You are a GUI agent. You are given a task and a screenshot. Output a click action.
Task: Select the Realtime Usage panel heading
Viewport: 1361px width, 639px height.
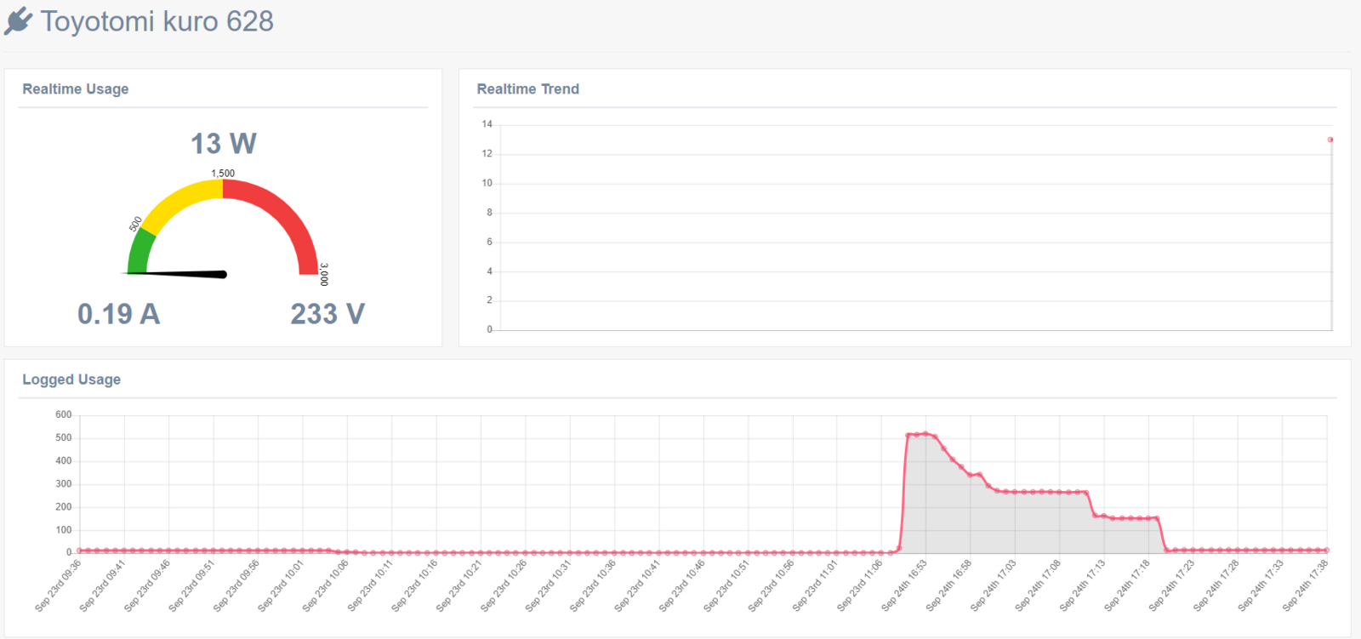[x=76, y=89]
